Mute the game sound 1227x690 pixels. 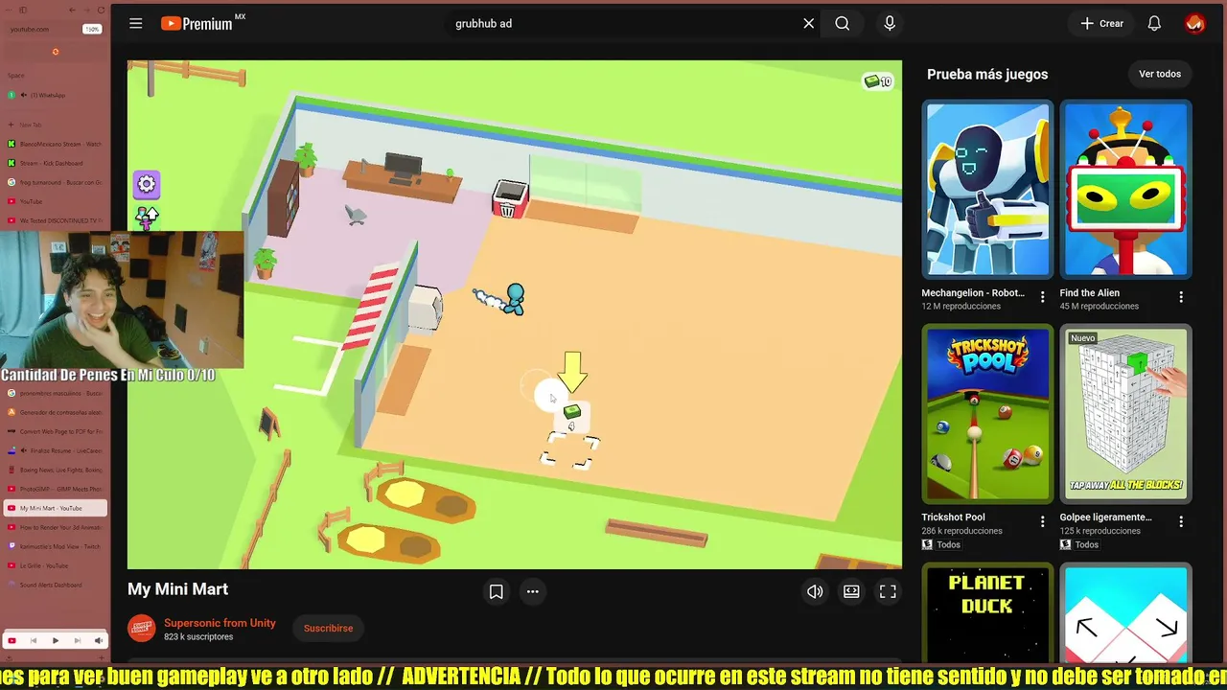pos(815,592)
